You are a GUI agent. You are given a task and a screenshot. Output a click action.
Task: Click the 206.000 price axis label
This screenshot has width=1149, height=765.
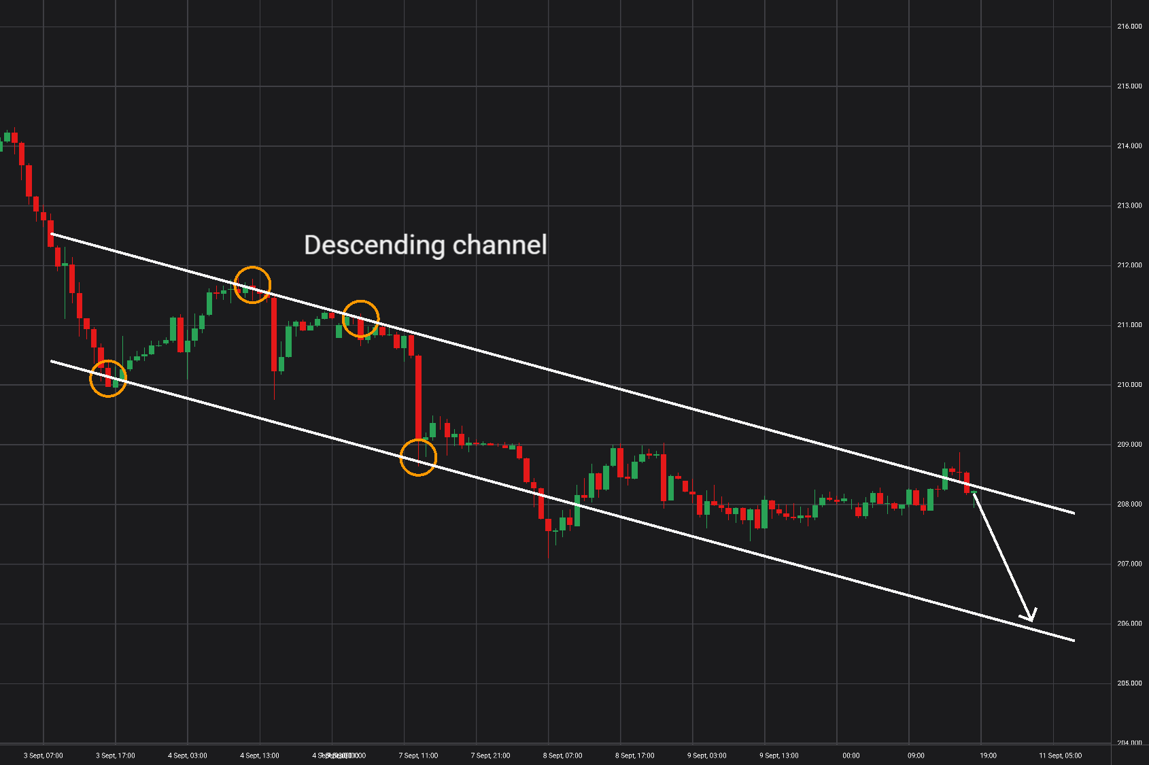(x=1129, y=624)
